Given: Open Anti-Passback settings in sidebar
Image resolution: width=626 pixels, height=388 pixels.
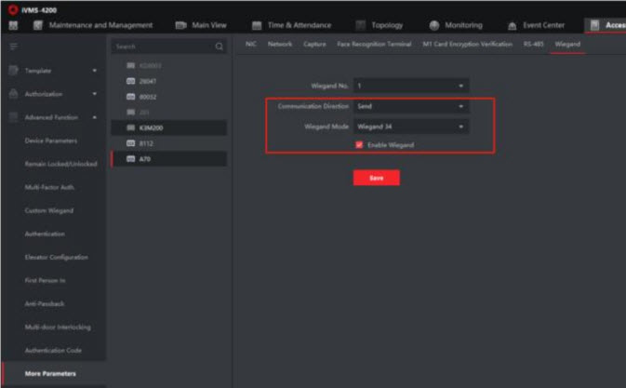Looking at the screenshot, I should point(45,304).
